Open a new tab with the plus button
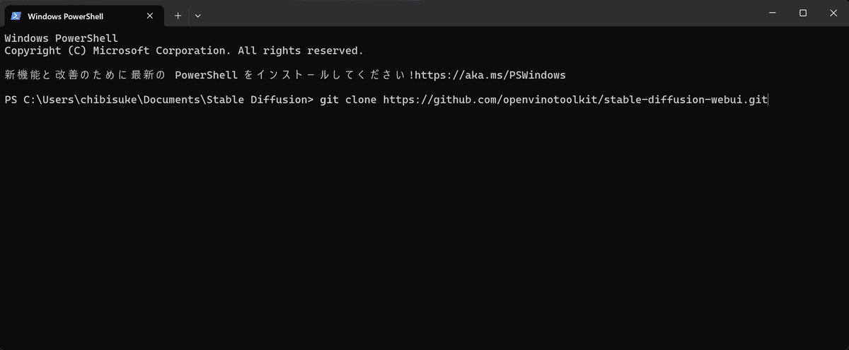 point(178,16)
